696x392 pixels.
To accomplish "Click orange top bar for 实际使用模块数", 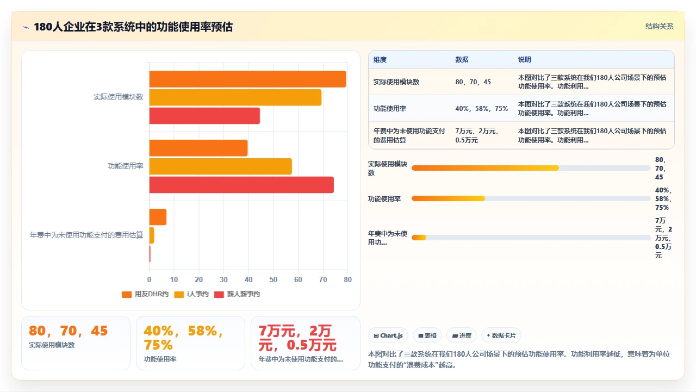I will [247, 79].
